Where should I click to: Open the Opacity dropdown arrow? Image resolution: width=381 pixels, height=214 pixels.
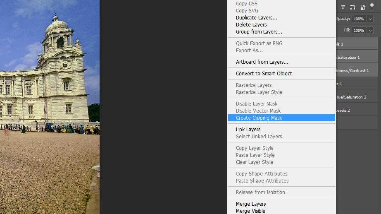click(x=370, y=19)
